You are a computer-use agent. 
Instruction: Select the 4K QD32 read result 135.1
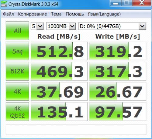pos(59,112)
